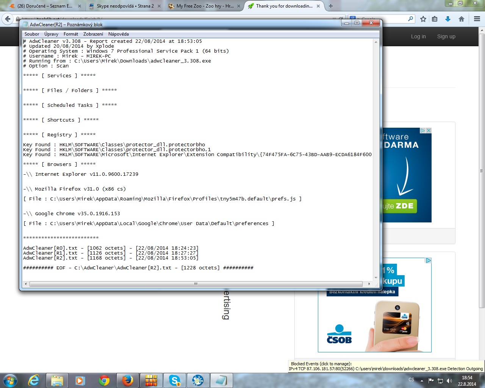This screenshot has width=485, height=388.
Task: Click the '[ Registry ]' section heading
Action: tap(59, 135)
